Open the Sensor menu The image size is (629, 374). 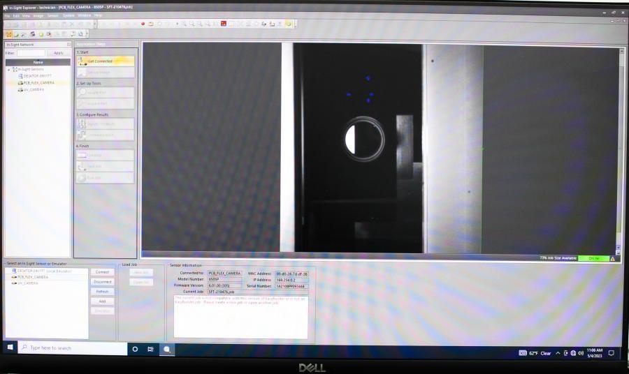point(52,15)
